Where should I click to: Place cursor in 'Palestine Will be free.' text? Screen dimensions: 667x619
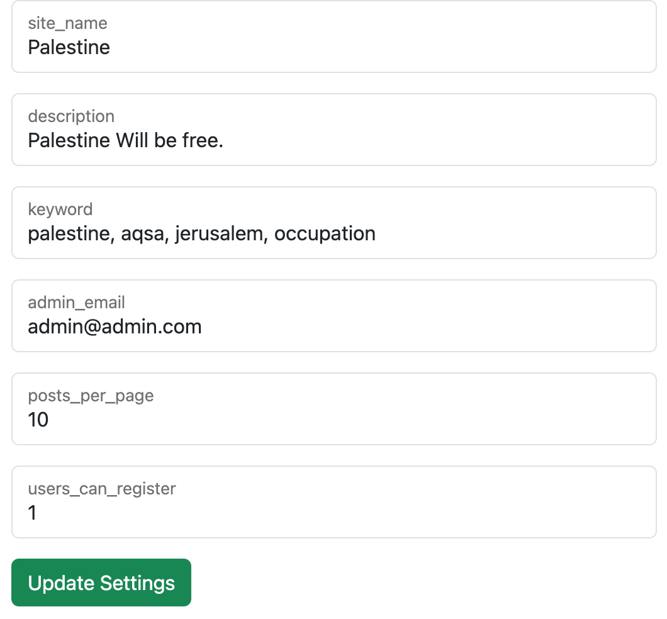coord(125,140)
